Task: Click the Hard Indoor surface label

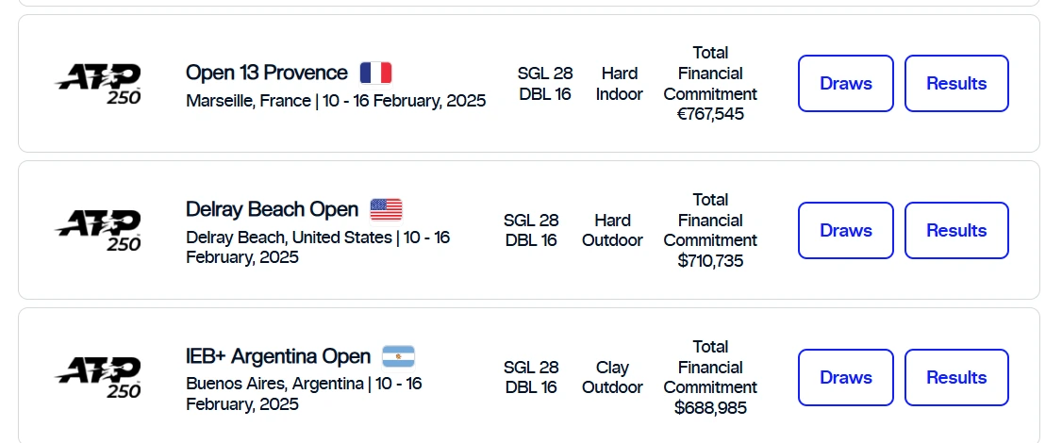Action: [619, 83]
